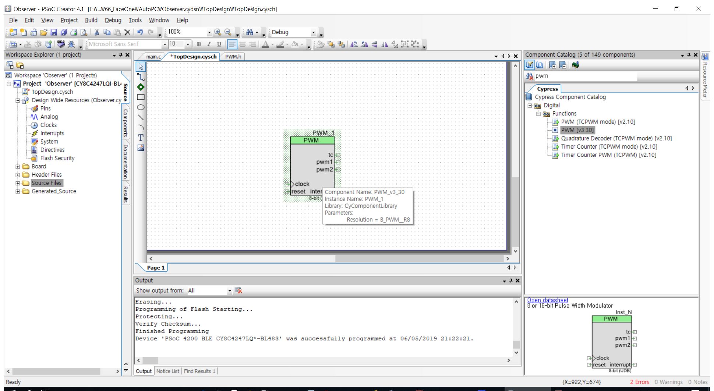Click the Save icon in toolbar
714x391 pixels.
54,32
